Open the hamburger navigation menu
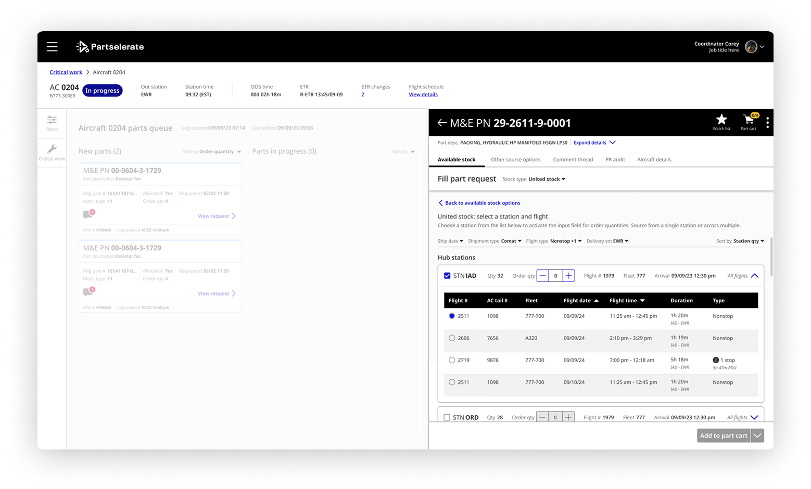Screen dimensions: 811x489 pos(52,46)
